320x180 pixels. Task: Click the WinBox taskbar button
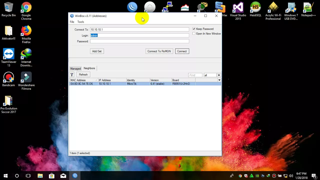point(75,176)
